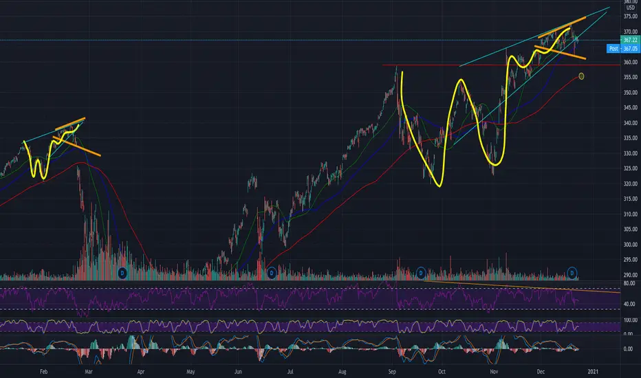641x378 pixels.
Task: Click the May label on the time axis
Action: pos(191,371)
